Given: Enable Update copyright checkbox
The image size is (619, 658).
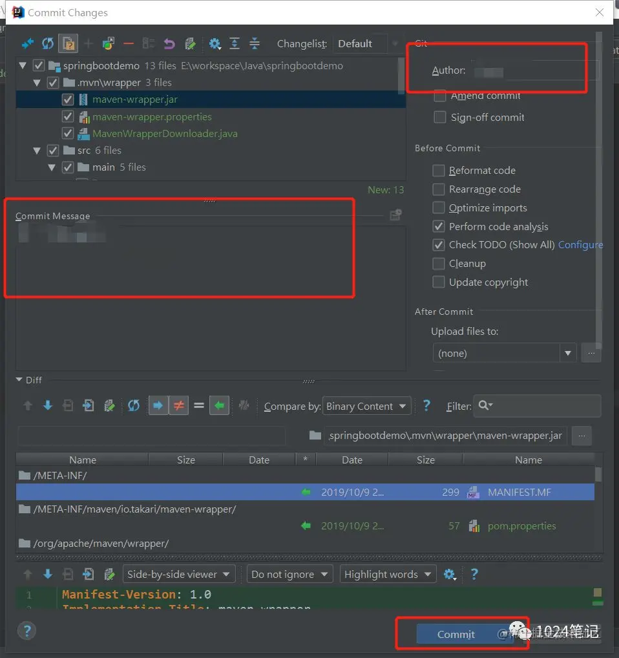Looking at the screenshot, I should tap(439, 282).
